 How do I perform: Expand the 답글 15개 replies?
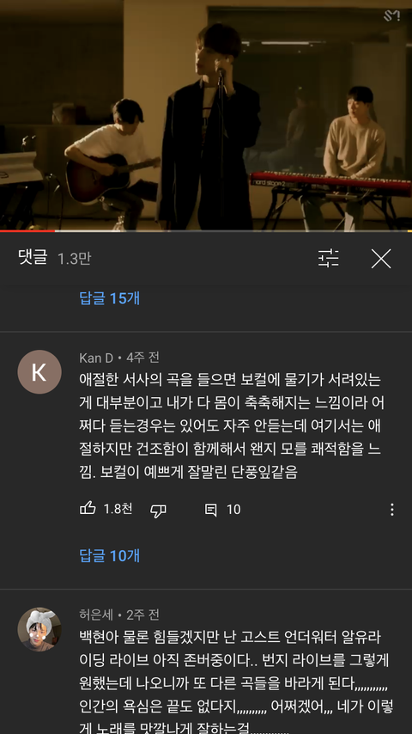click(x=110, y=298)
